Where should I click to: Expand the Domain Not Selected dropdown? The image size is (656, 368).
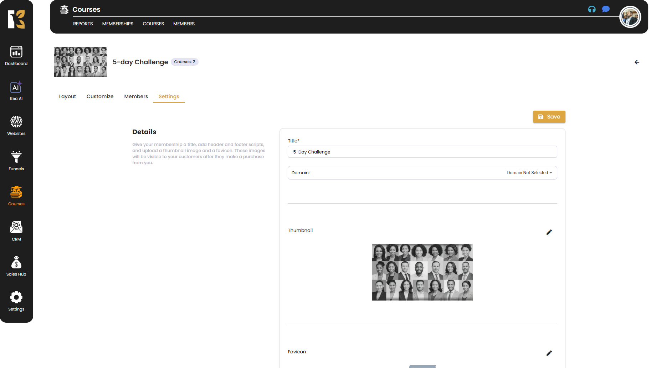coord(529,173)
